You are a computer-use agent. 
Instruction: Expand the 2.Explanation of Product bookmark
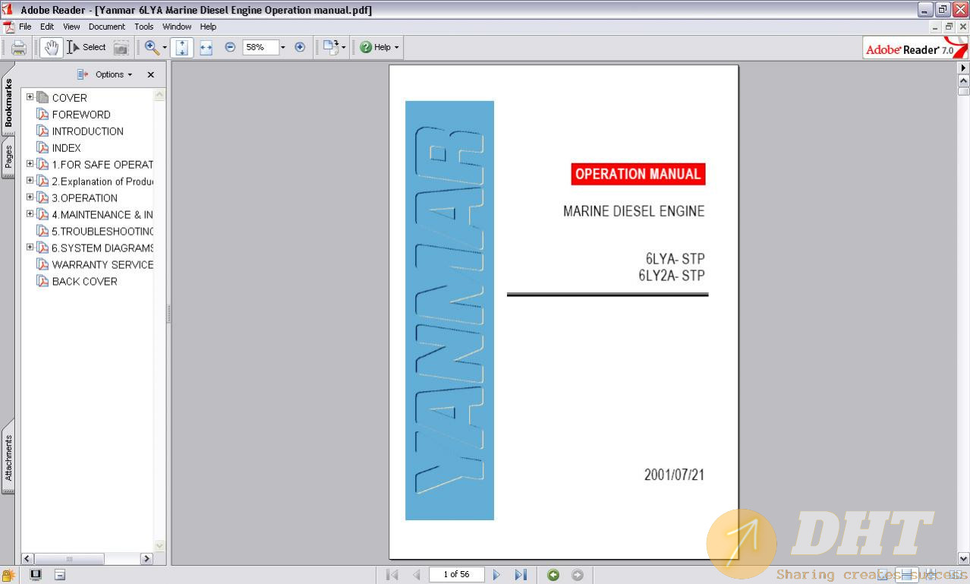[30, 180]
